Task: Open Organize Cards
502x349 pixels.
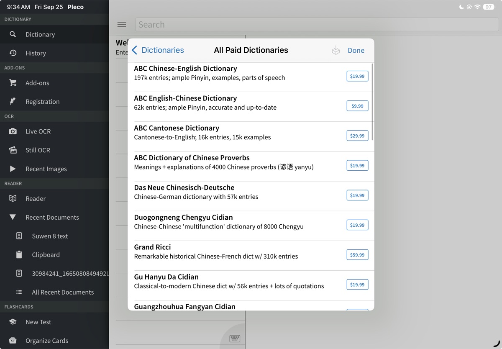Action: (54, 341)
